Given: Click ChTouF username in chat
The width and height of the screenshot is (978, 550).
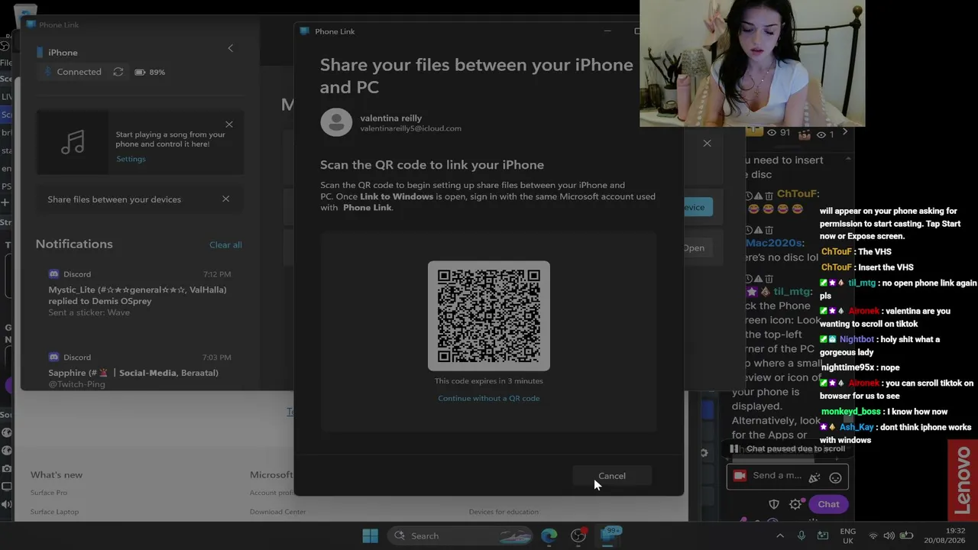Looking at the screenshot, I should click(798, 194).
